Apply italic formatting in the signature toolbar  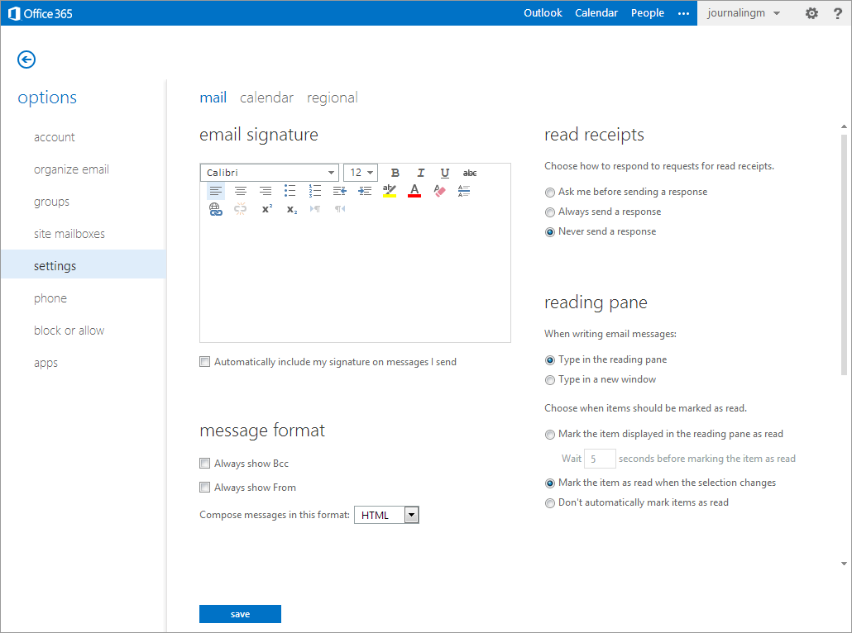420,173
